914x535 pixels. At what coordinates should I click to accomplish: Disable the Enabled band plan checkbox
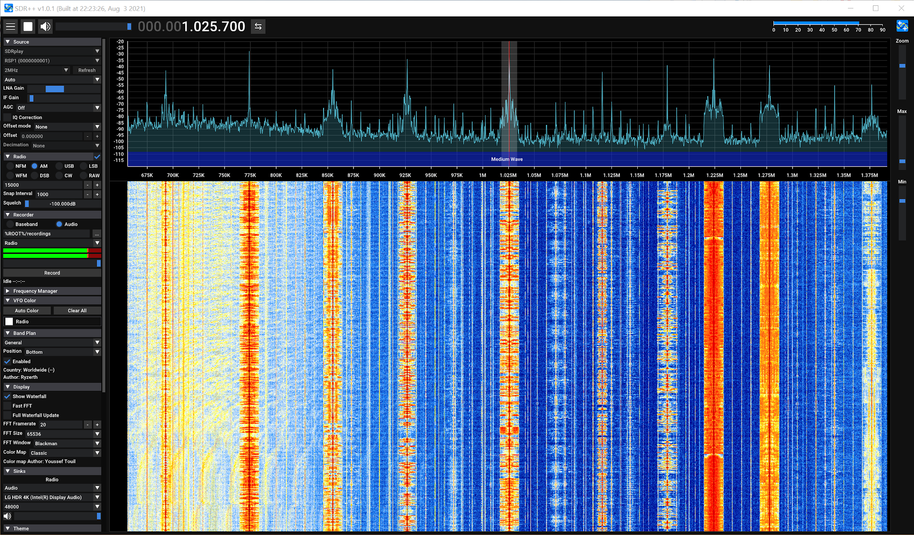6,361
